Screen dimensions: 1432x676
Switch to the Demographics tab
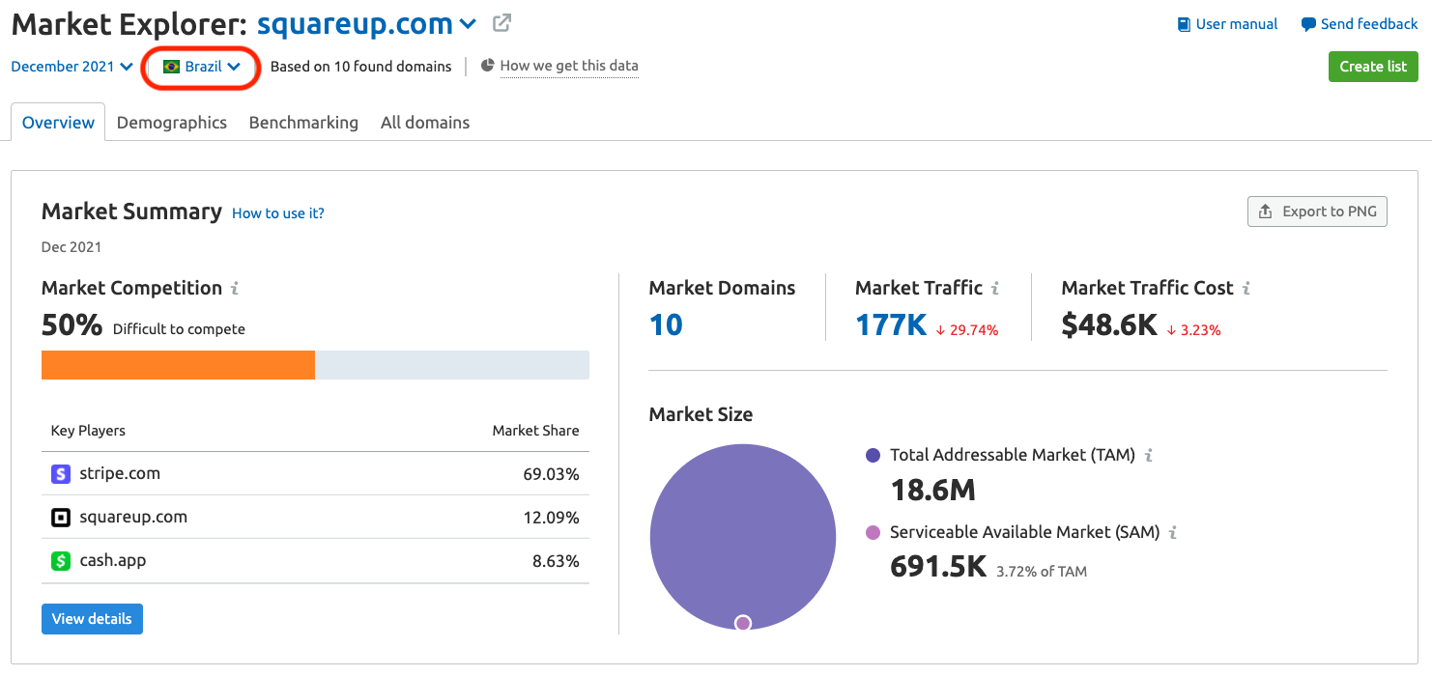172,123
